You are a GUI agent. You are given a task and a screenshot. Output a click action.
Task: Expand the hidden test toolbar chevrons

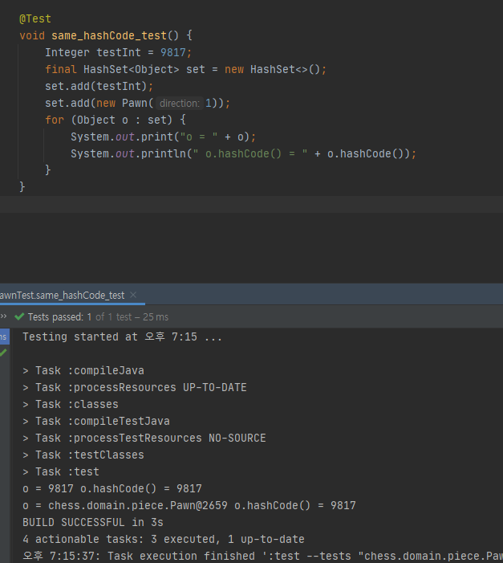[x=3, y=316]
